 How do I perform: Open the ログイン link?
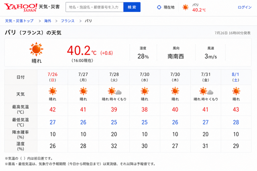245,7
